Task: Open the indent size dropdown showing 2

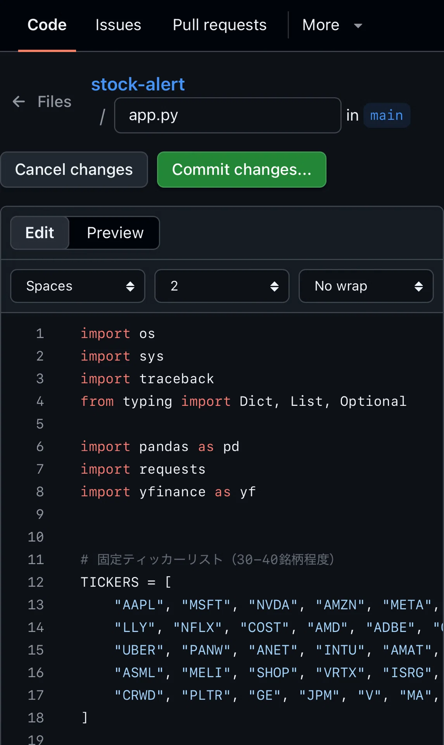Action: pos(222,286)
